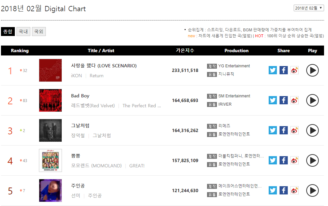The height and width of the screenshot is (206, 328).
Task: Share 그날처럼 on Weibo
Action: coord(294,130)
